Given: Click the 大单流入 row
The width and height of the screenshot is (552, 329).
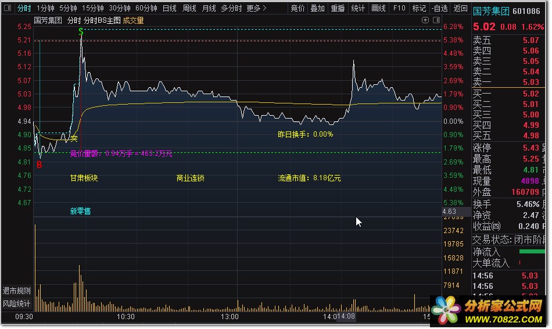Looking at the screenshot, I should click(508, 263).
